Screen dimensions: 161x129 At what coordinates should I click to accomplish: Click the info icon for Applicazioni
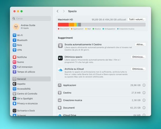point(144,85)
